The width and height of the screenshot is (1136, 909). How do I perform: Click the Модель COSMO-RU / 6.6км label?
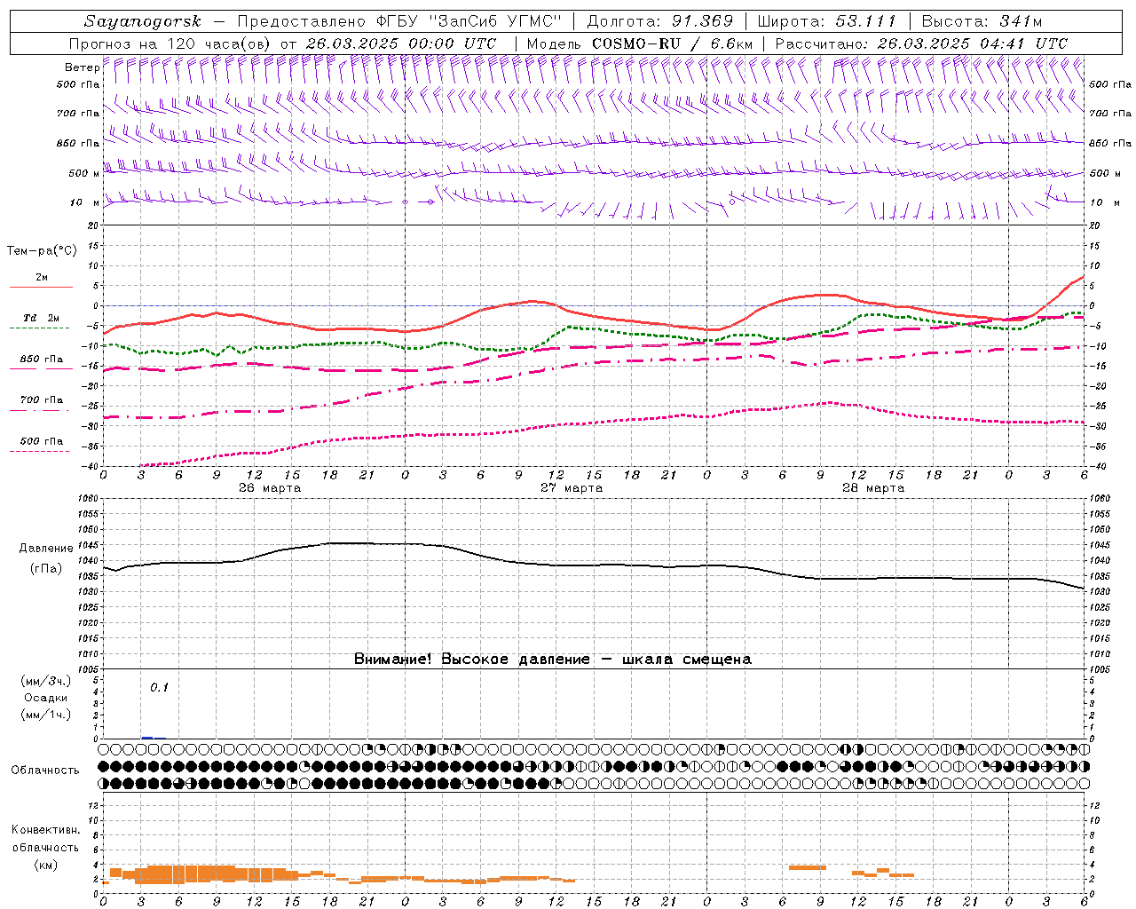click(639, 43)
